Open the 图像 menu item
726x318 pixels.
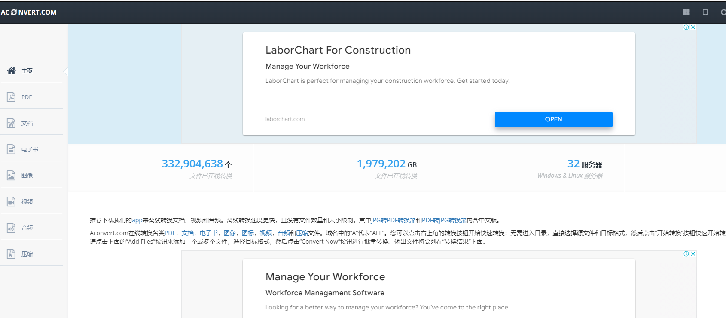coord(27,176)
